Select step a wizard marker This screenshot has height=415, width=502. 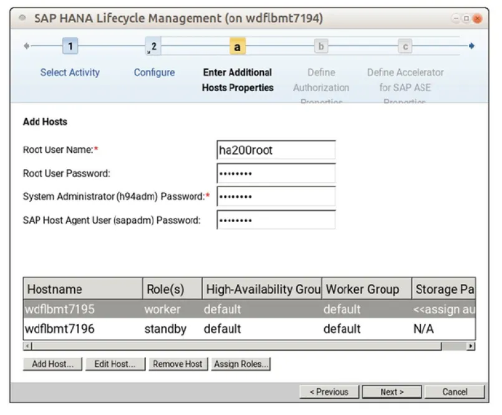click(237, 46)
